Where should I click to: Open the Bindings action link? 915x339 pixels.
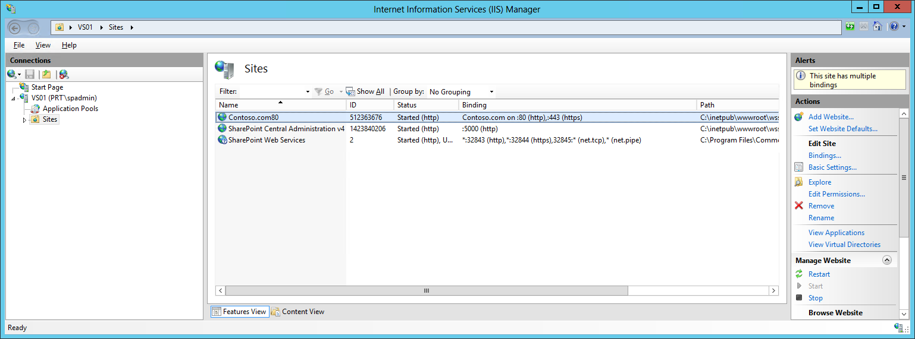click(x=825, y=156)
